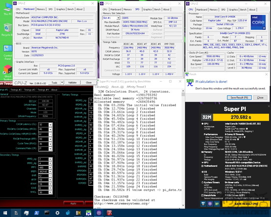Click the green icon beside BenchMate SAVE RESULT

217,204
